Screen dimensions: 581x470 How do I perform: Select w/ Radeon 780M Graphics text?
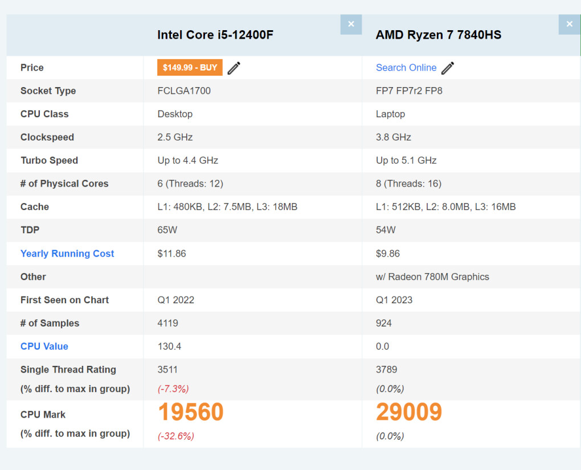click(432, 277)
